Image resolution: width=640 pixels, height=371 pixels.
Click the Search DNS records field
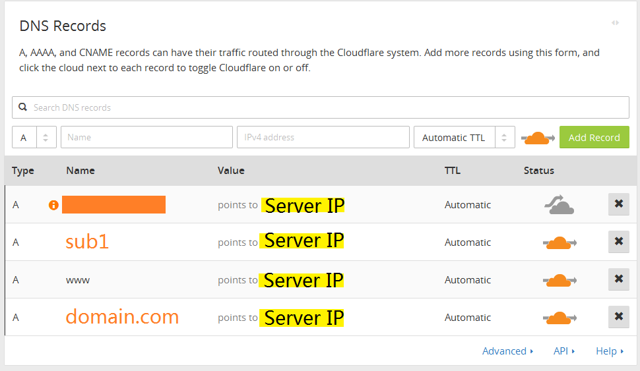click(327, 107)
